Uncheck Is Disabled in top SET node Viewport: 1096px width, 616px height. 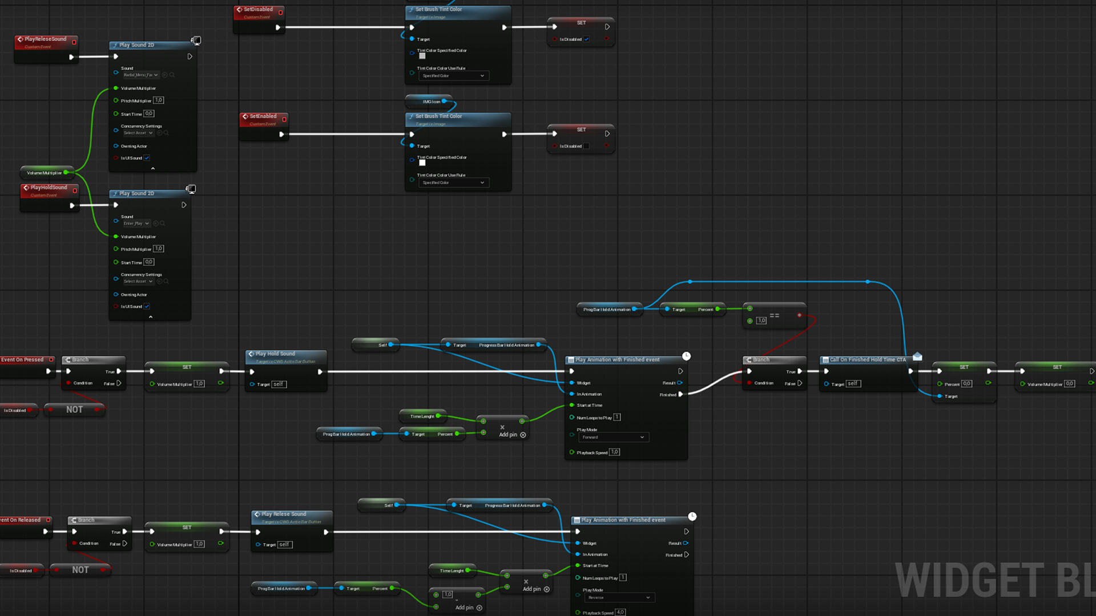click(586, 39)
